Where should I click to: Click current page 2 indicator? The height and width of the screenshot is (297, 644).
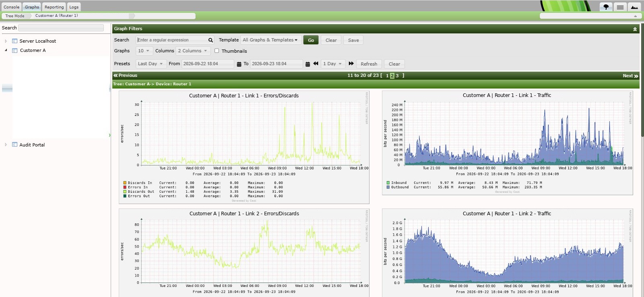392,76
